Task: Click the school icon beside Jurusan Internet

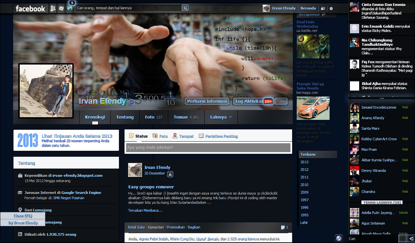Action: pos(20,193)
